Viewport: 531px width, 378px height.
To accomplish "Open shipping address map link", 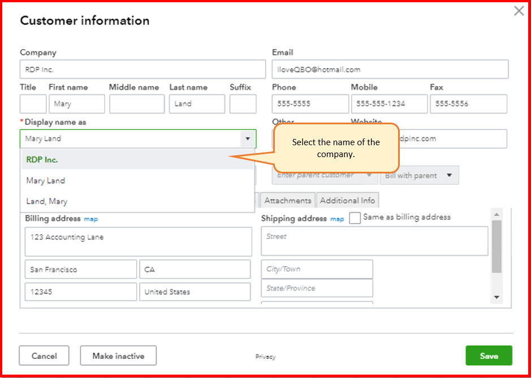I will tap(337, 219).
